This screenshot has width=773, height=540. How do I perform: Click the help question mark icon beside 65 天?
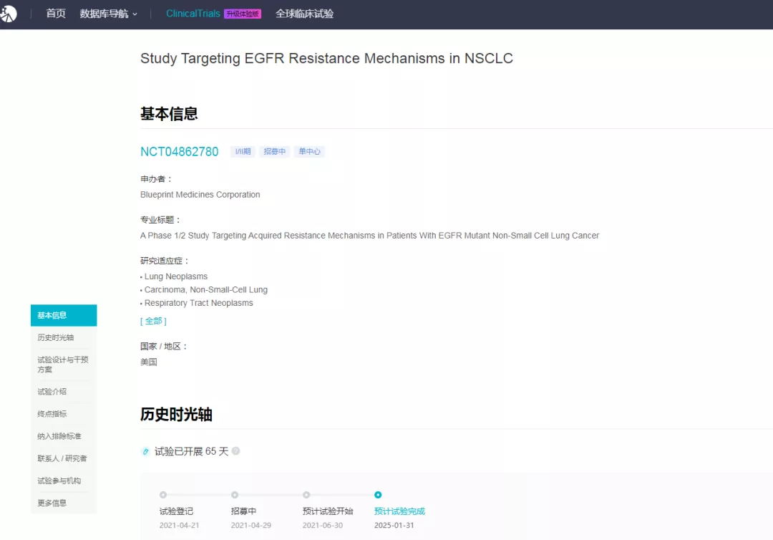coord(235,451)
